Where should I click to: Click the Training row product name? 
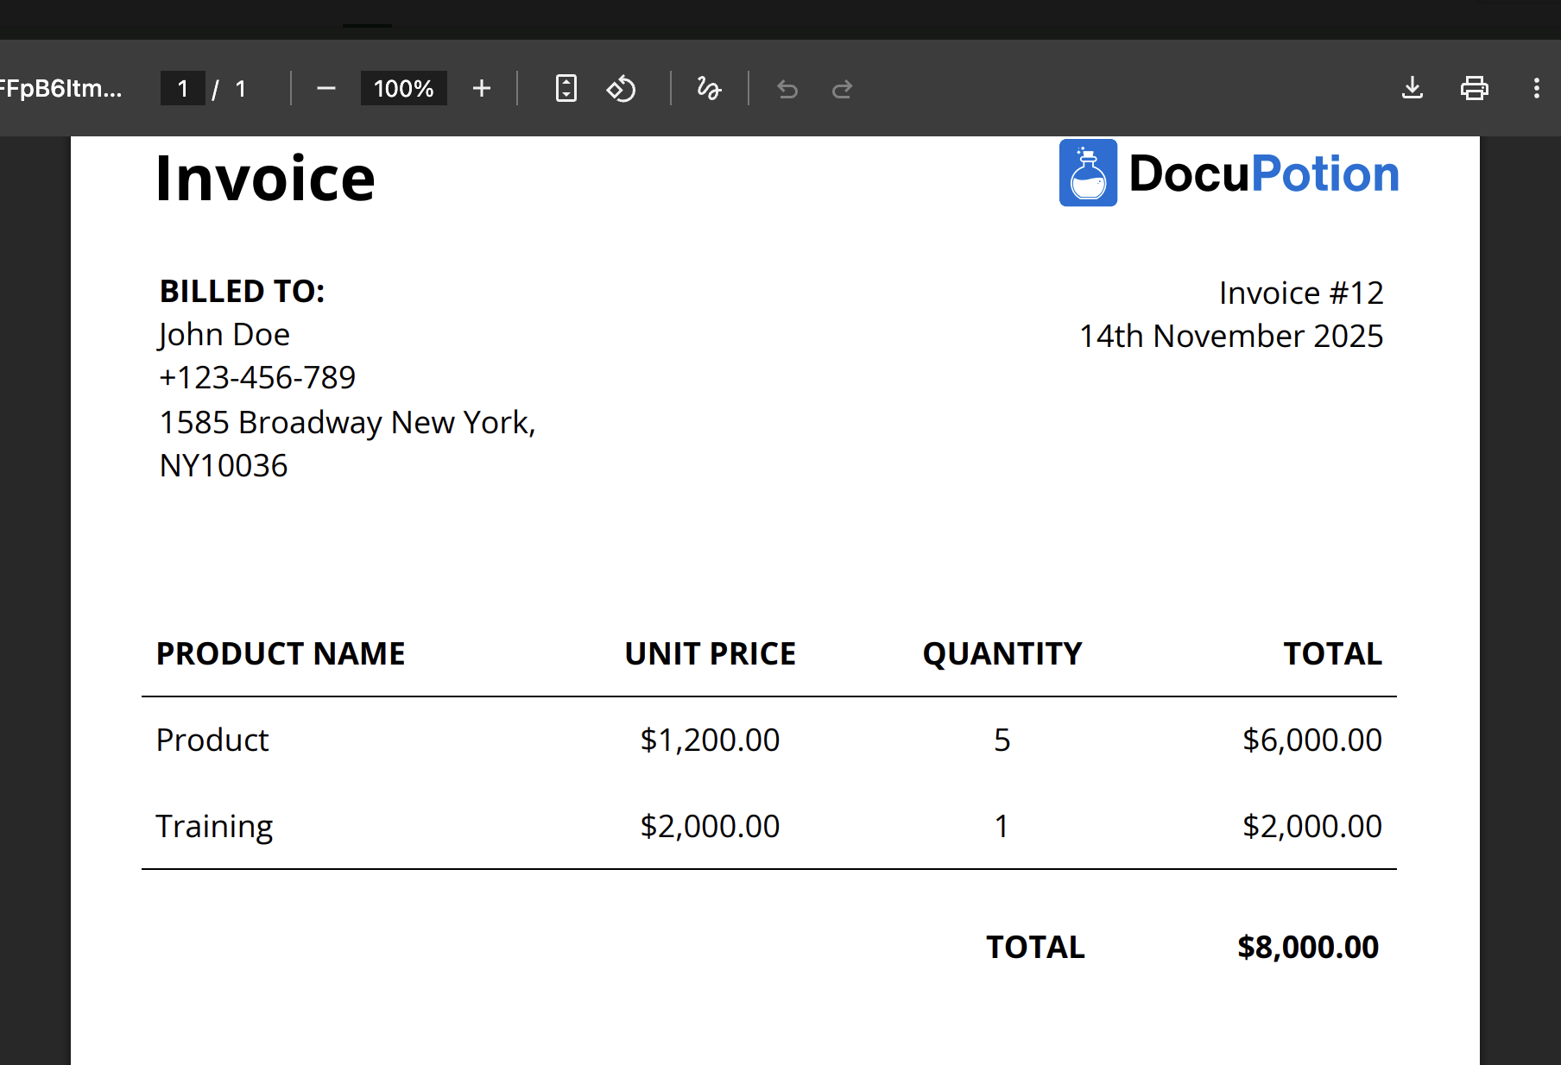coord(214,826)
